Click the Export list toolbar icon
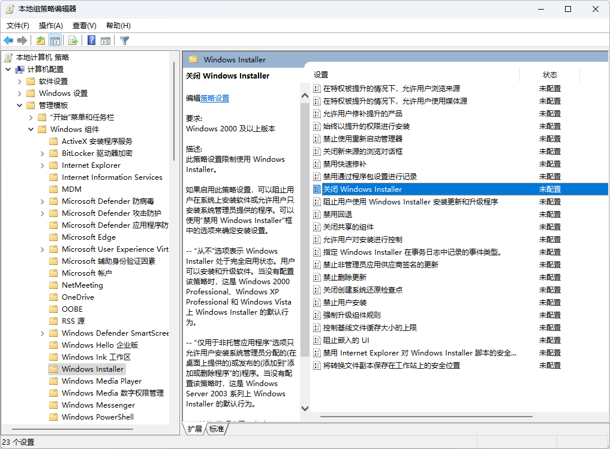 73,40
